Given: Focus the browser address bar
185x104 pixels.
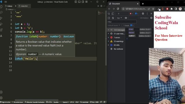Looking at the screenshot, I should pos(136,9).
